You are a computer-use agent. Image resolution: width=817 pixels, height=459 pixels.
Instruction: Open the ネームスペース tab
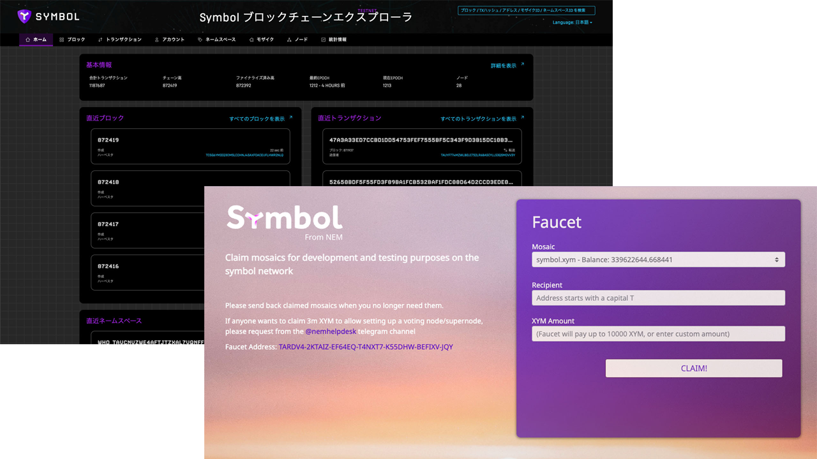(217, 40)
